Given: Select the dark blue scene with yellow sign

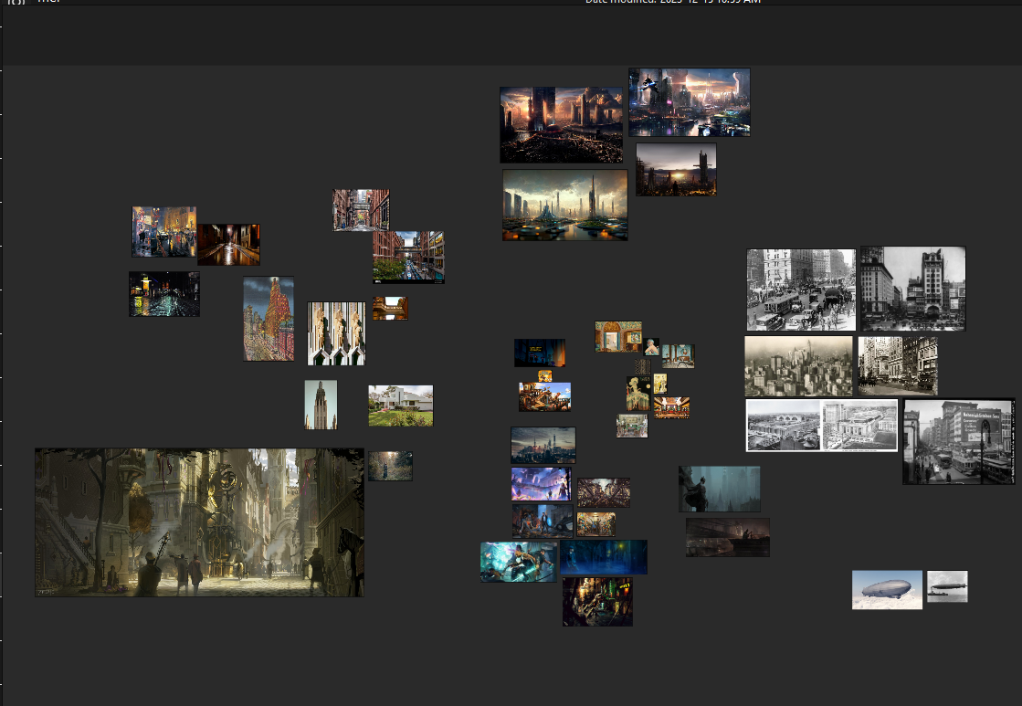Looking at the screenshot, I should click(x=540, y=353).
